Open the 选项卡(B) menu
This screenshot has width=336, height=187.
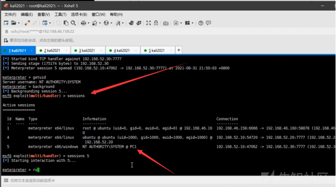(x=79, y=15)
